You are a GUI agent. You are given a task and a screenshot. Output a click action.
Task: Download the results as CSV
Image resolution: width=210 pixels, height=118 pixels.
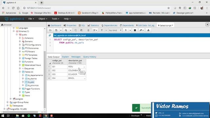pyautogui.click(x=148, y=30)
